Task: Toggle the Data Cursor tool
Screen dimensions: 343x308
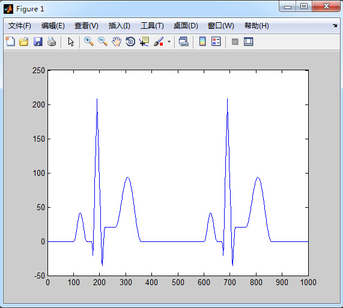Action: 144,41
